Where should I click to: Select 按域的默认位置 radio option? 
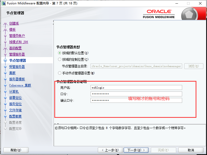[60, 53]
